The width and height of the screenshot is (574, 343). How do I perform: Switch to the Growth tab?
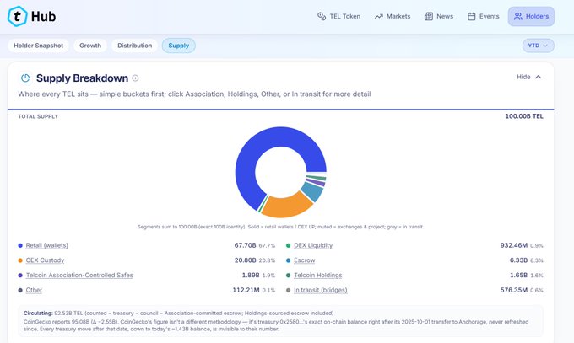coord(90,46)
